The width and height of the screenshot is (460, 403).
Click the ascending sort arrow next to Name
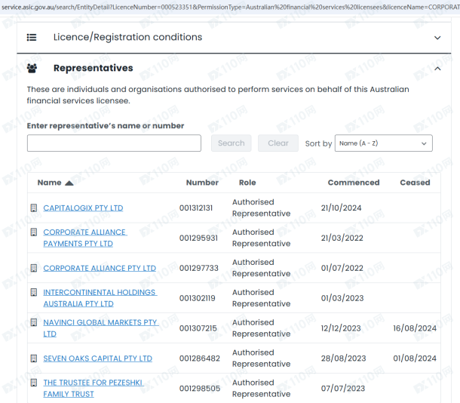click(69, 183)
